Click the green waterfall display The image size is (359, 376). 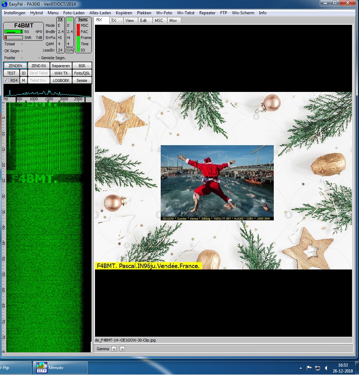[x=49, y=227]
